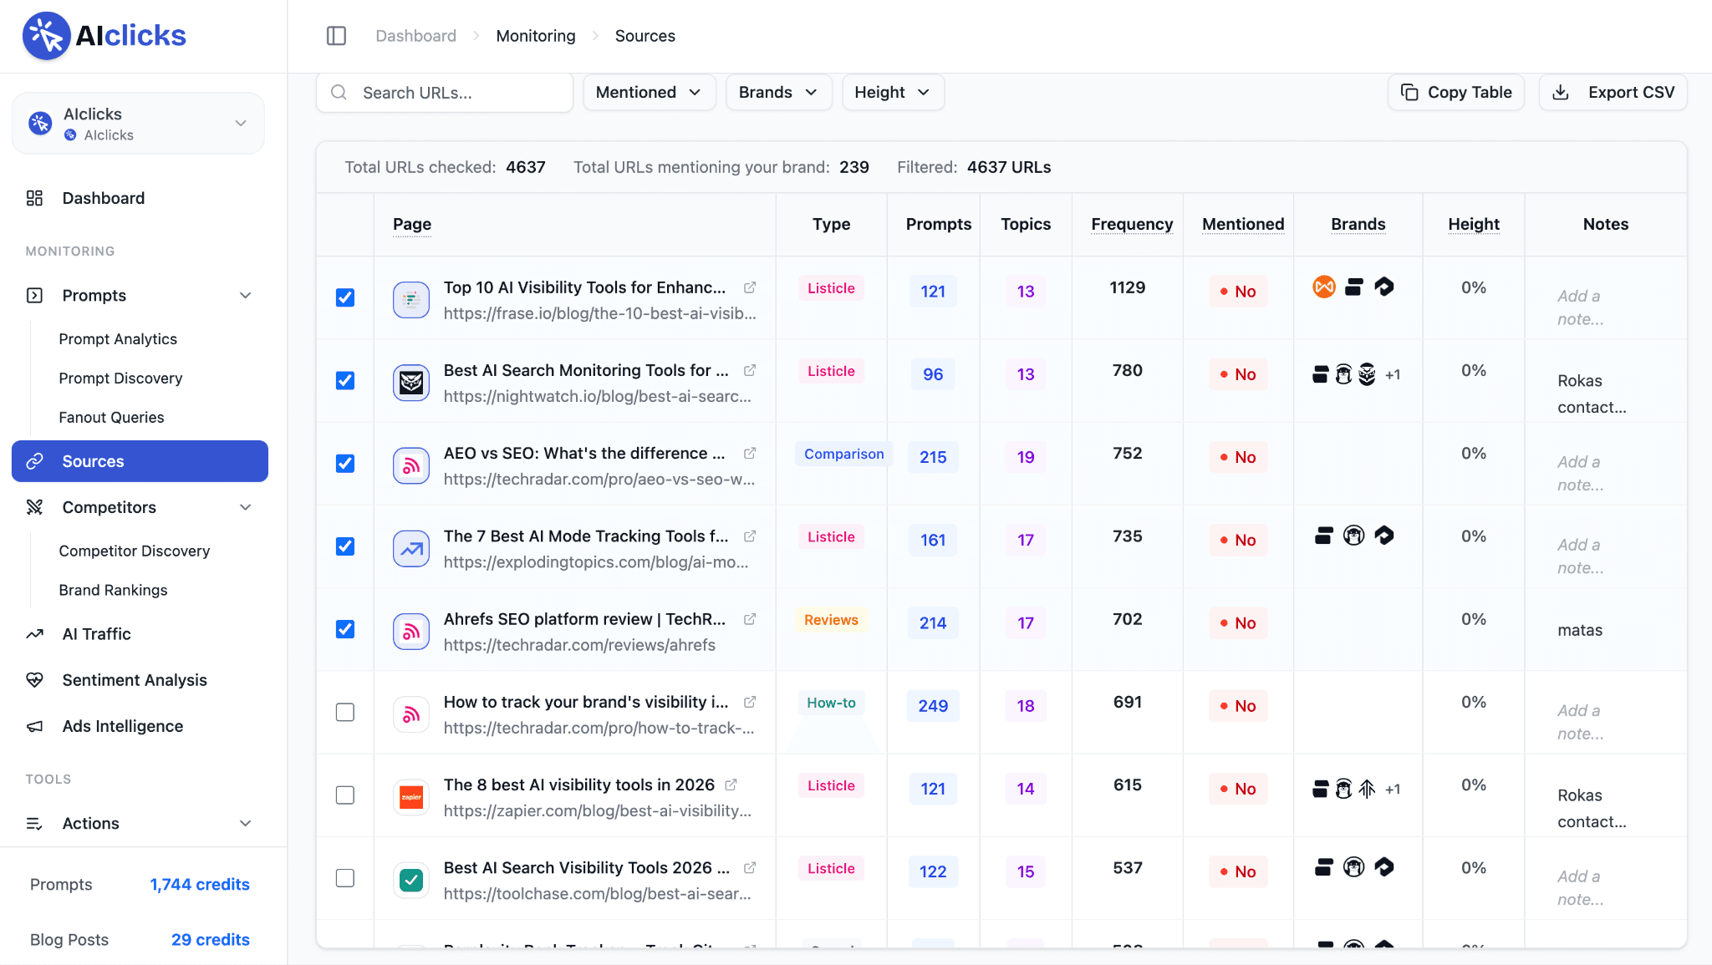The width and height of the screenshot is (1712, 965).
Task: Click the 29 credits link
Action: [x=211, y=939]
